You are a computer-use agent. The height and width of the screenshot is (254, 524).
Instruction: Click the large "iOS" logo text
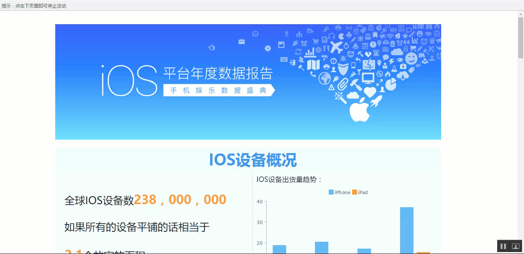tap(129, 81)
